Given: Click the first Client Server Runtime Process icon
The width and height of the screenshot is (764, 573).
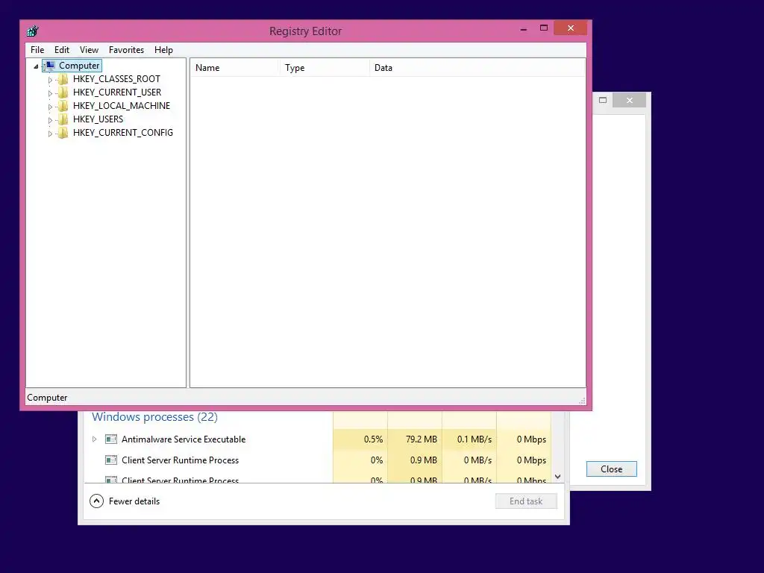Looking at the screenshot, I should coord(111,460).
